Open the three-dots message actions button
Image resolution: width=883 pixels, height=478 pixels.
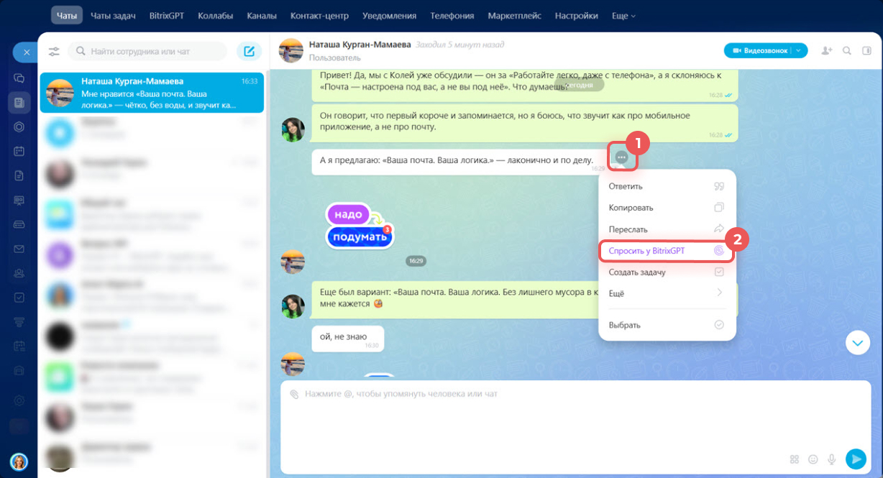pos(622,157)
